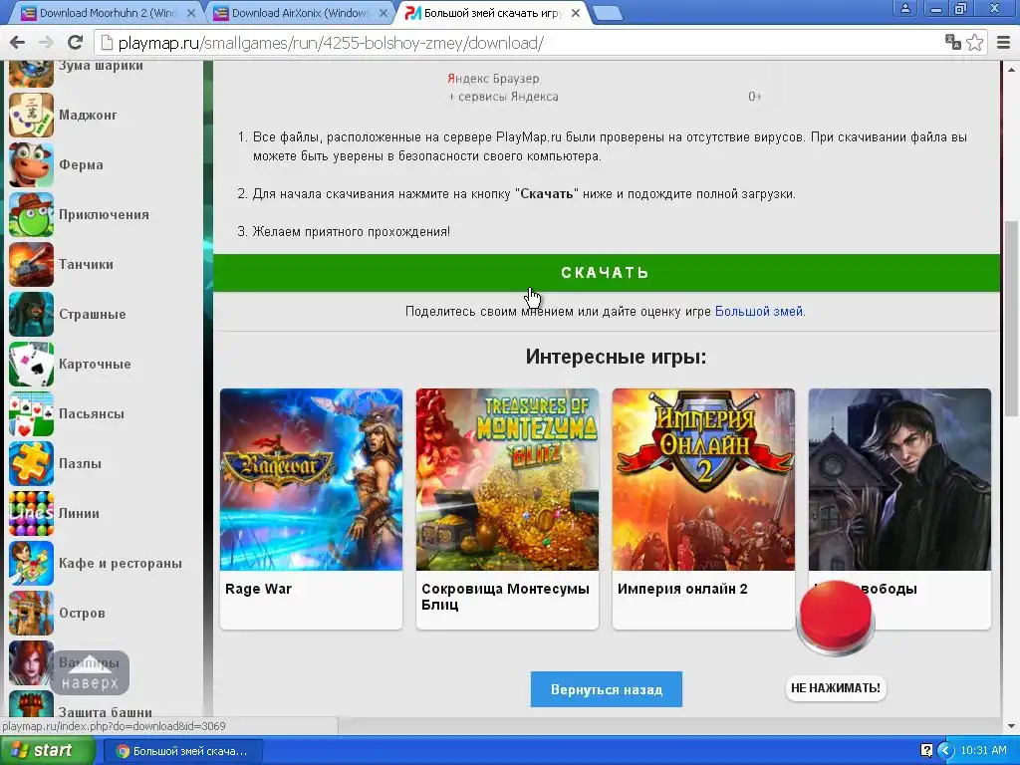
Task: Switch to Download Moorhuhn 2 tab
Action: 108,12
